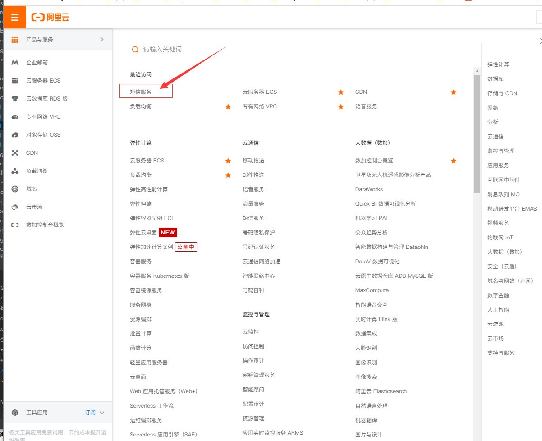Click the product list vertical scrollbar
This screenshot has width=542, height=441.
click(x=477, y=133)
